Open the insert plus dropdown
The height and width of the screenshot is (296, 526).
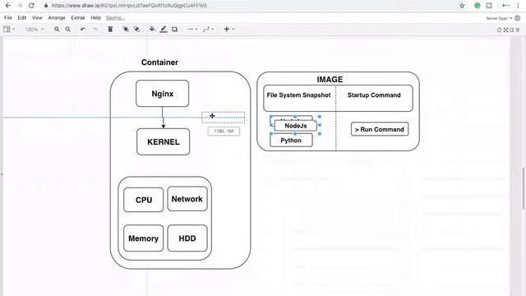228,30
